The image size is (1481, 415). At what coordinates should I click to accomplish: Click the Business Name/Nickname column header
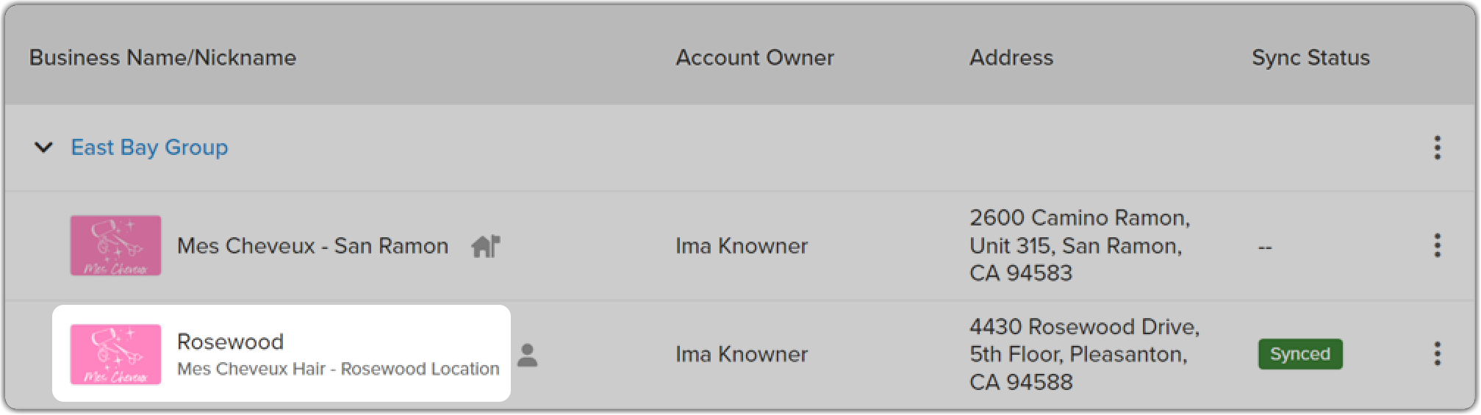(162, 57)
